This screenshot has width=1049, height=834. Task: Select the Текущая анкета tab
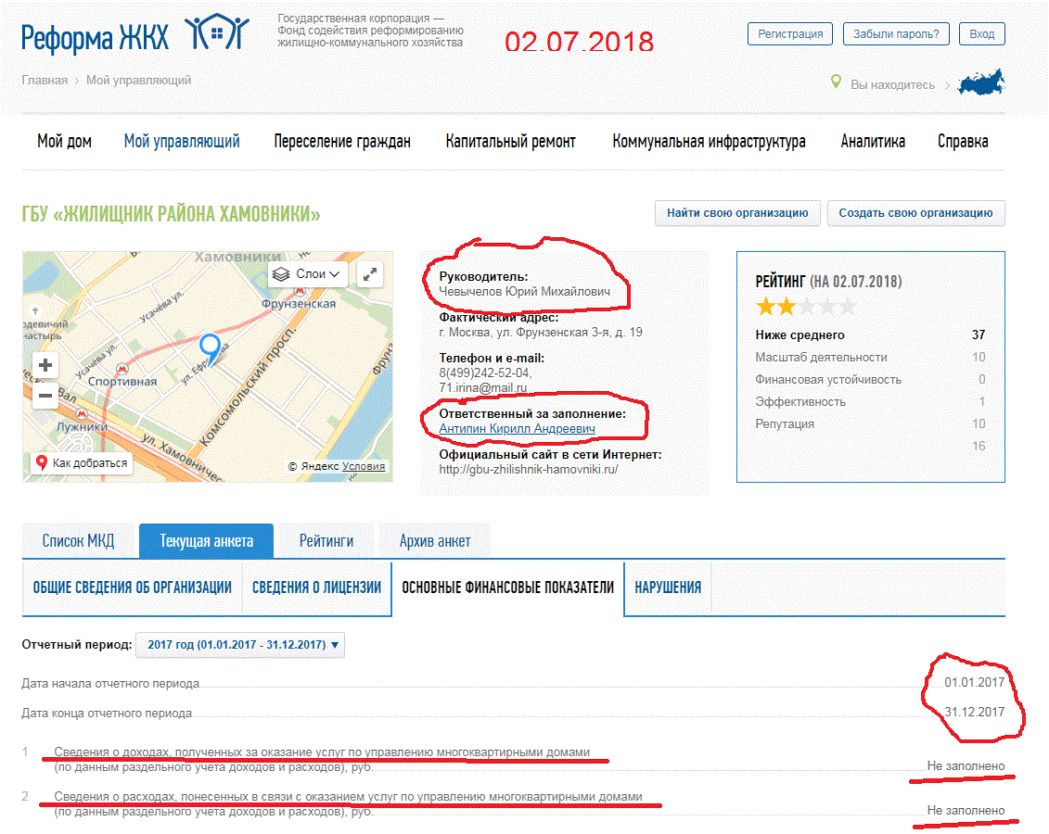(x=206, y=540)
